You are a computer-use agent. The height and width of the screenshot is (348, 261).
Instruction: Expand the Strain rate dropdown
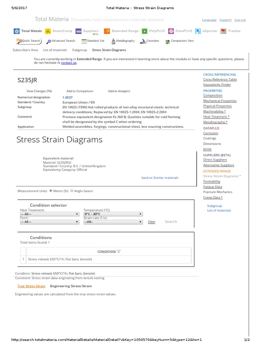pyautogui.click(x=113, y=222)
